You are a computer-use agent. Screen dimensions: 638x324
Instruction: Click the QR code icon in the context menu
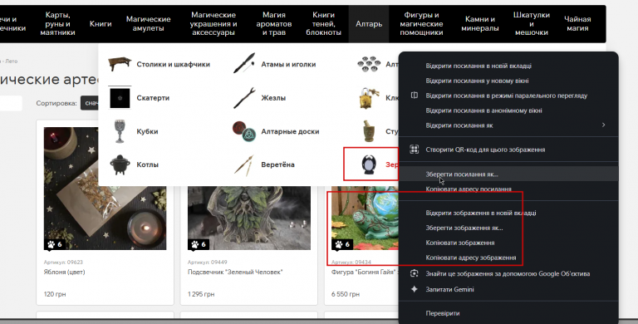[x=415, y=150]
